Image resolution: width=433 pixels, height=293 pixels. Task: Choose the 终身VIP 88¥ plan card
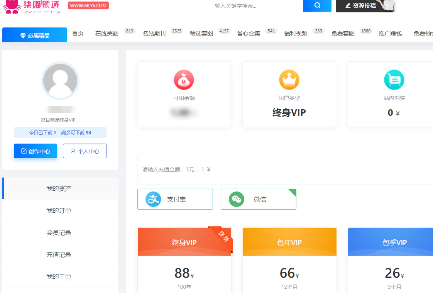pyautogui.click(x=184, y=260)
